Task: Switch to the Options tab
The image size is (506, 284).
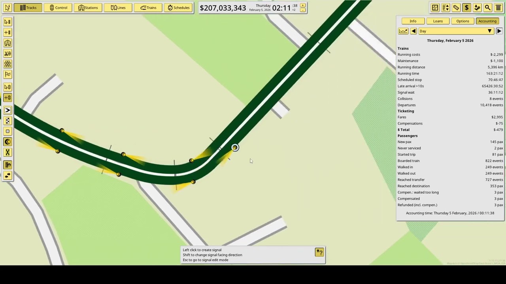Action: point(463,21)
